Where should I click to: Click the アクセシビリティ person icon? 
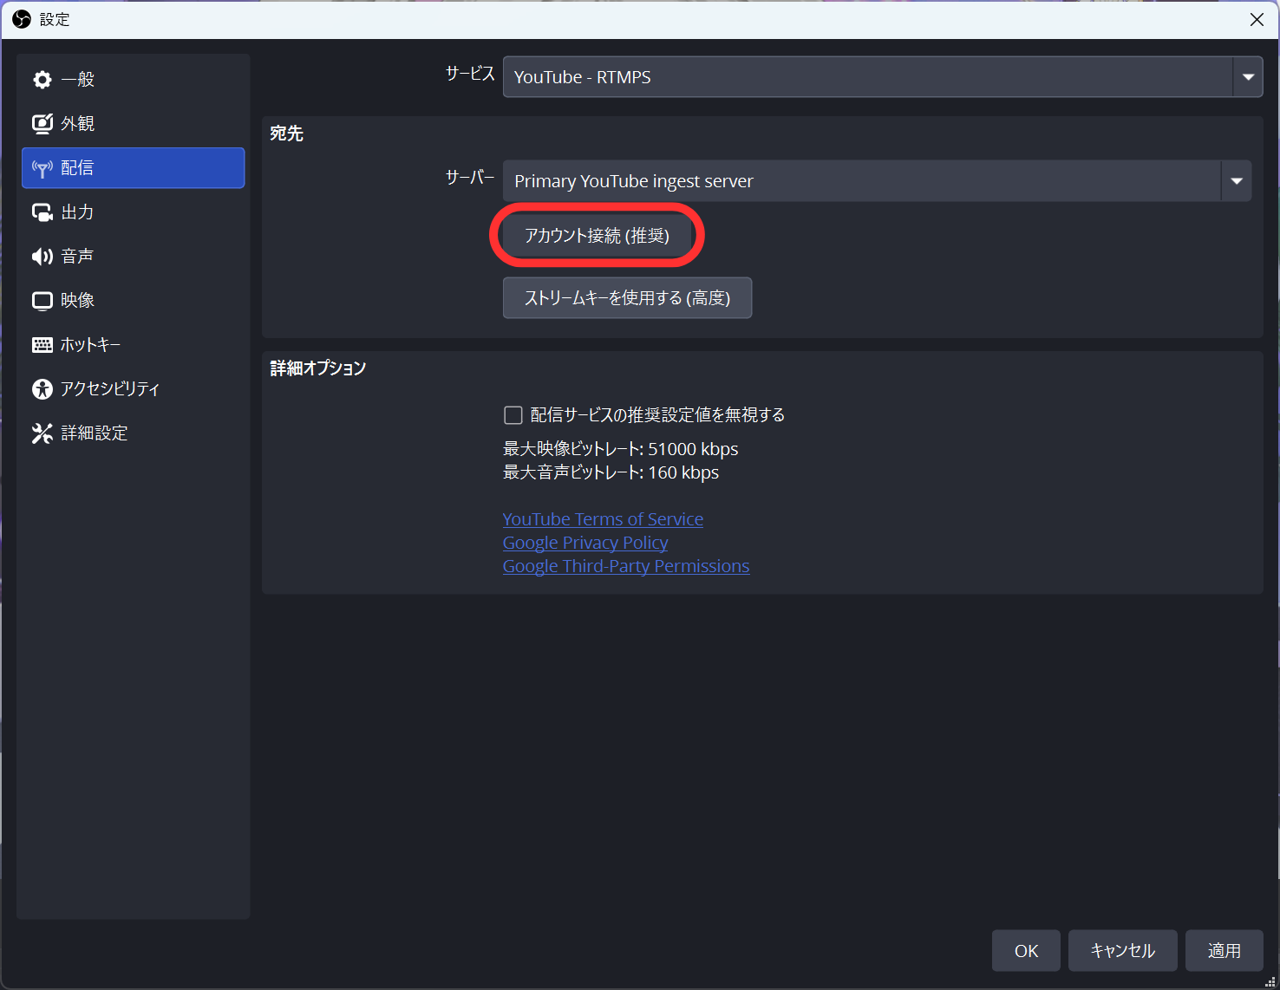click(x=42, y=389)
